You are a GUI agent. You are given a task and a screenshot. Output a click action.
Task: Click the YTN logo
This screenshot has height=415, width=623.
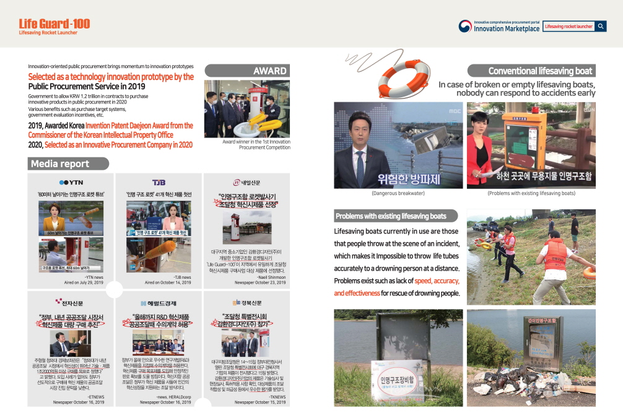(x=71, y=183)
